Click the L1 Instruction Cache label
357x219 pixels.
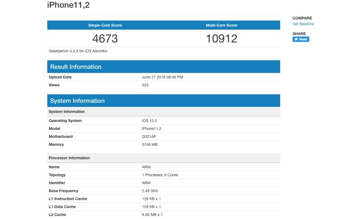68,199
